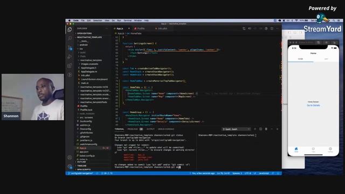Screen dimensions: 345x194
Task: Open the Run and Debug view
Action: [70, 57]
